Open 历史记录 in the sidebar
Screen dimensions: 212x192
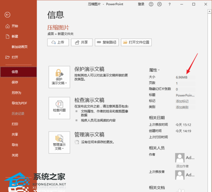(18, 114)
